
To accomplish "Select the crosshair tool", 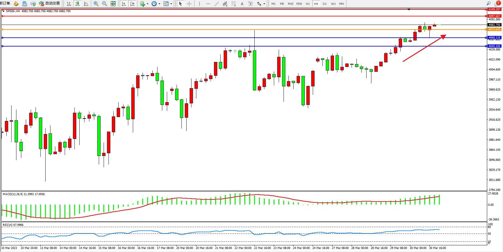I will coord(189,4).
